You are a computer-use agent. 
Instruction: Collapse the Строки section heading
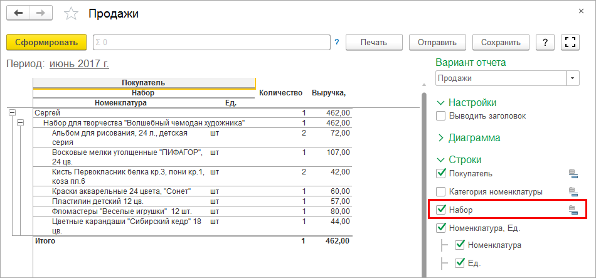click(441, 160)
